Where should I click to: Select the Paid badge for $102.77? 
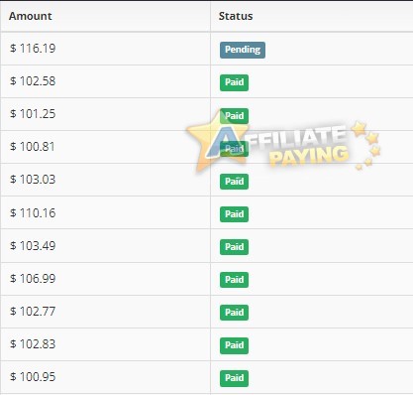pos(234,312)
